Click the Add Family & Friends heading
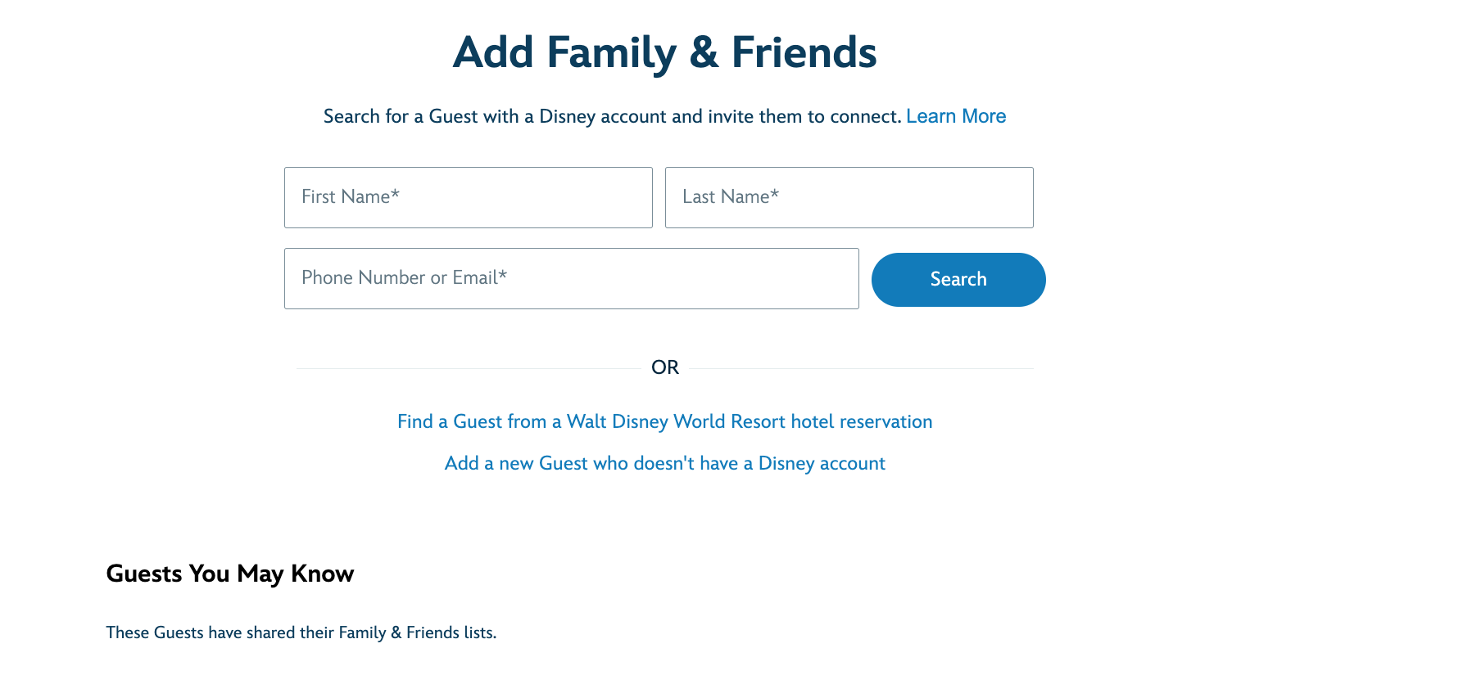The width and height of the screenshot is (1463, 684). point(664,52)
